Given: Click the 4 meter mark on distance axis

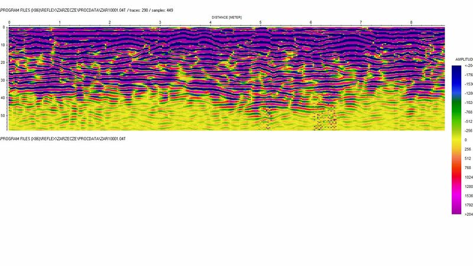Looking at the screenshot, I should pos(210,22).
